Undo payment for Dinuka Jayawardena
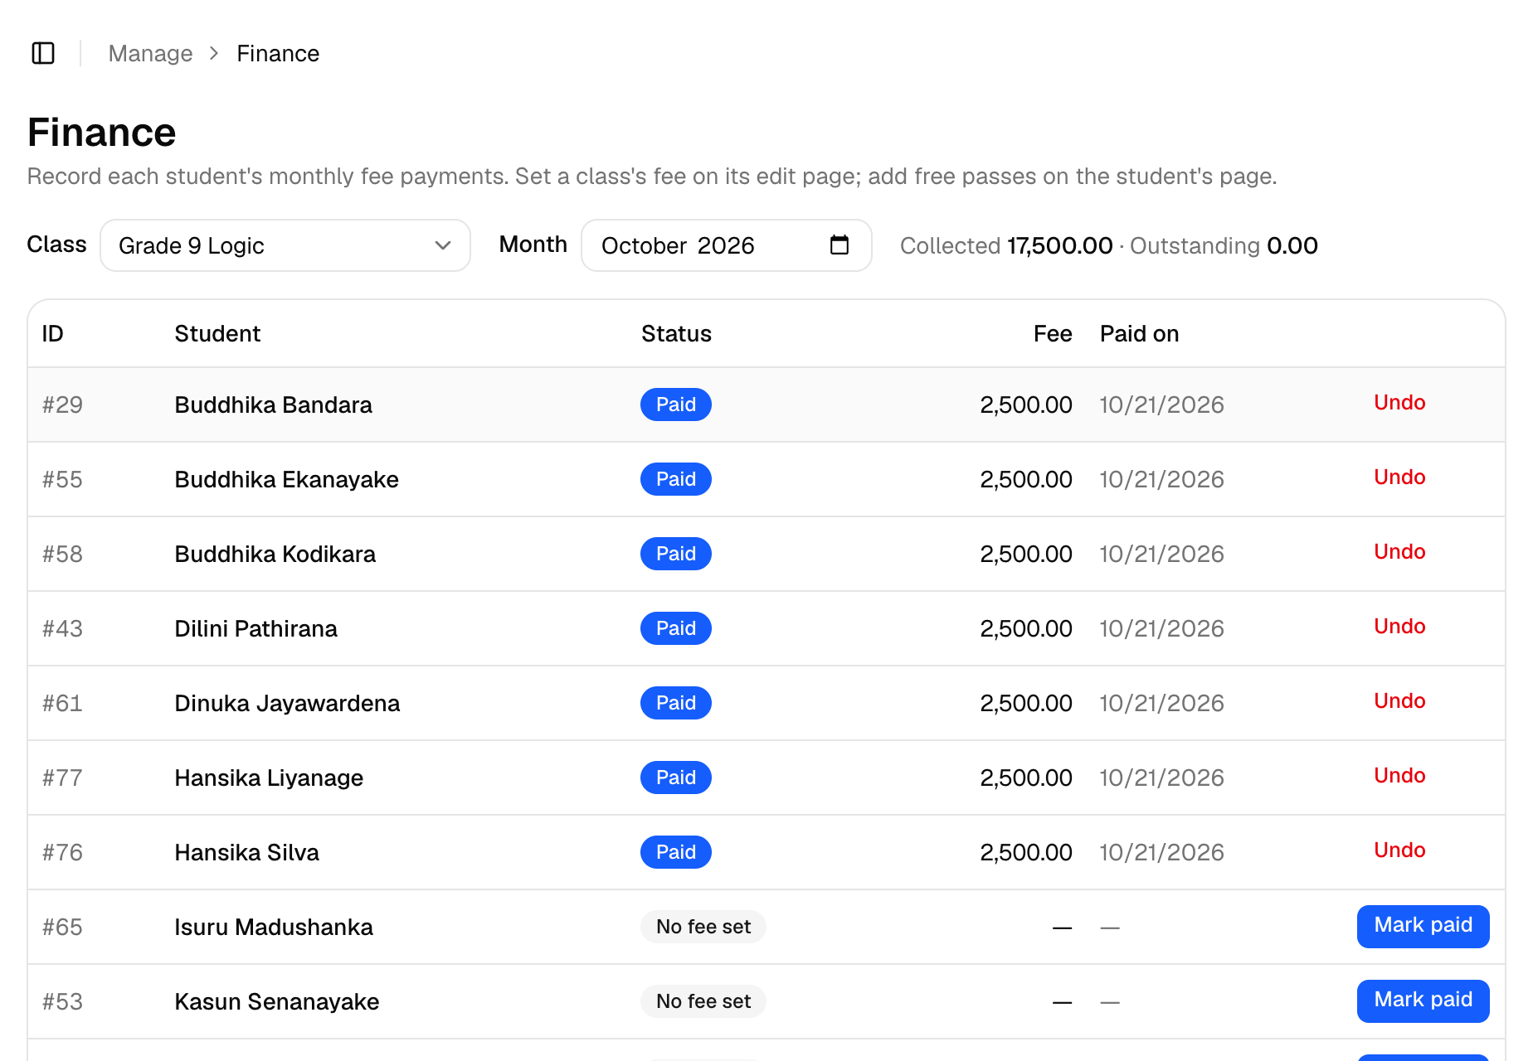The image size is (1533, 1061). 1399,701
